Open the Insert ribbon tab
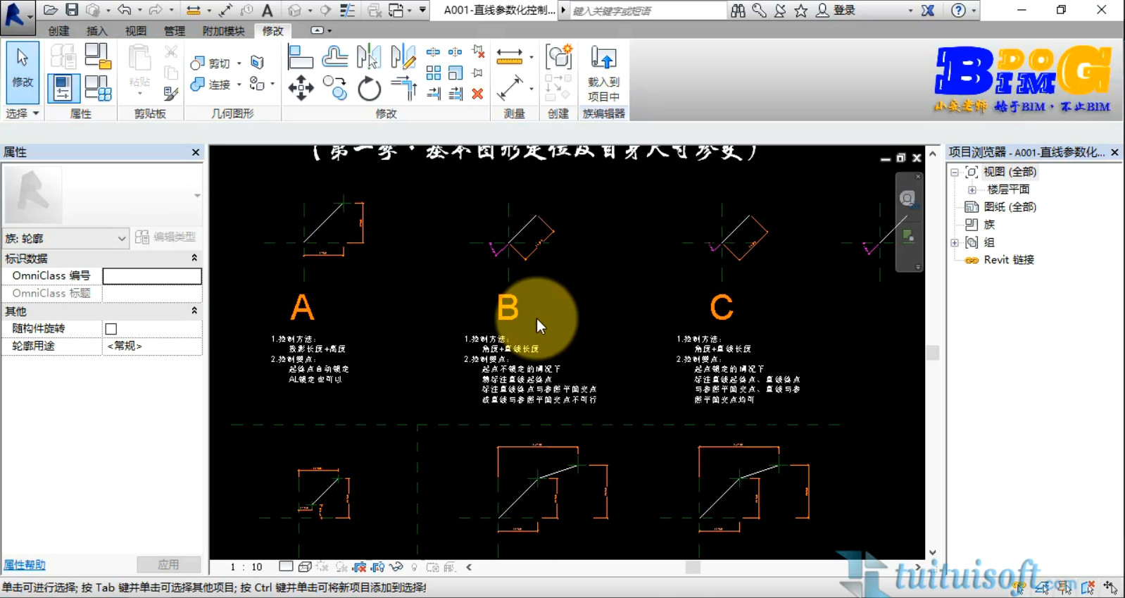Image resolution: width=1125 pixels, height=598 pixels. coord(96,31)
